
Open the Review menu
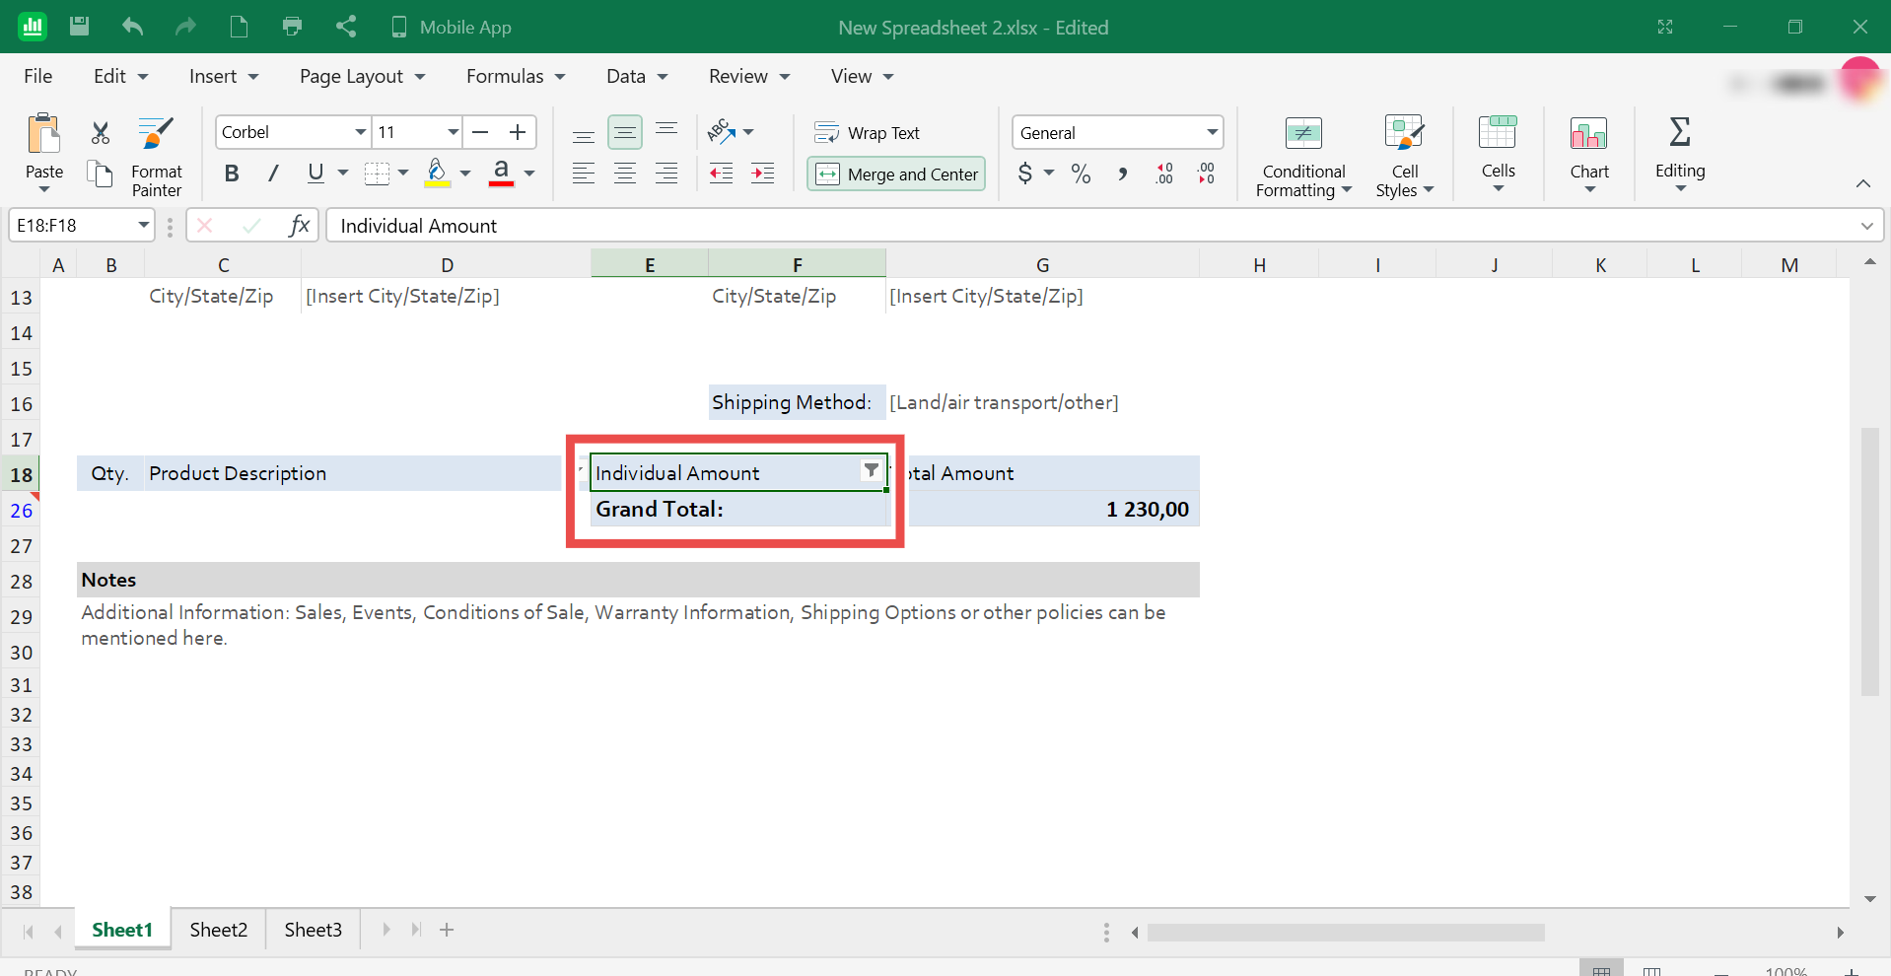click(749, 76)
